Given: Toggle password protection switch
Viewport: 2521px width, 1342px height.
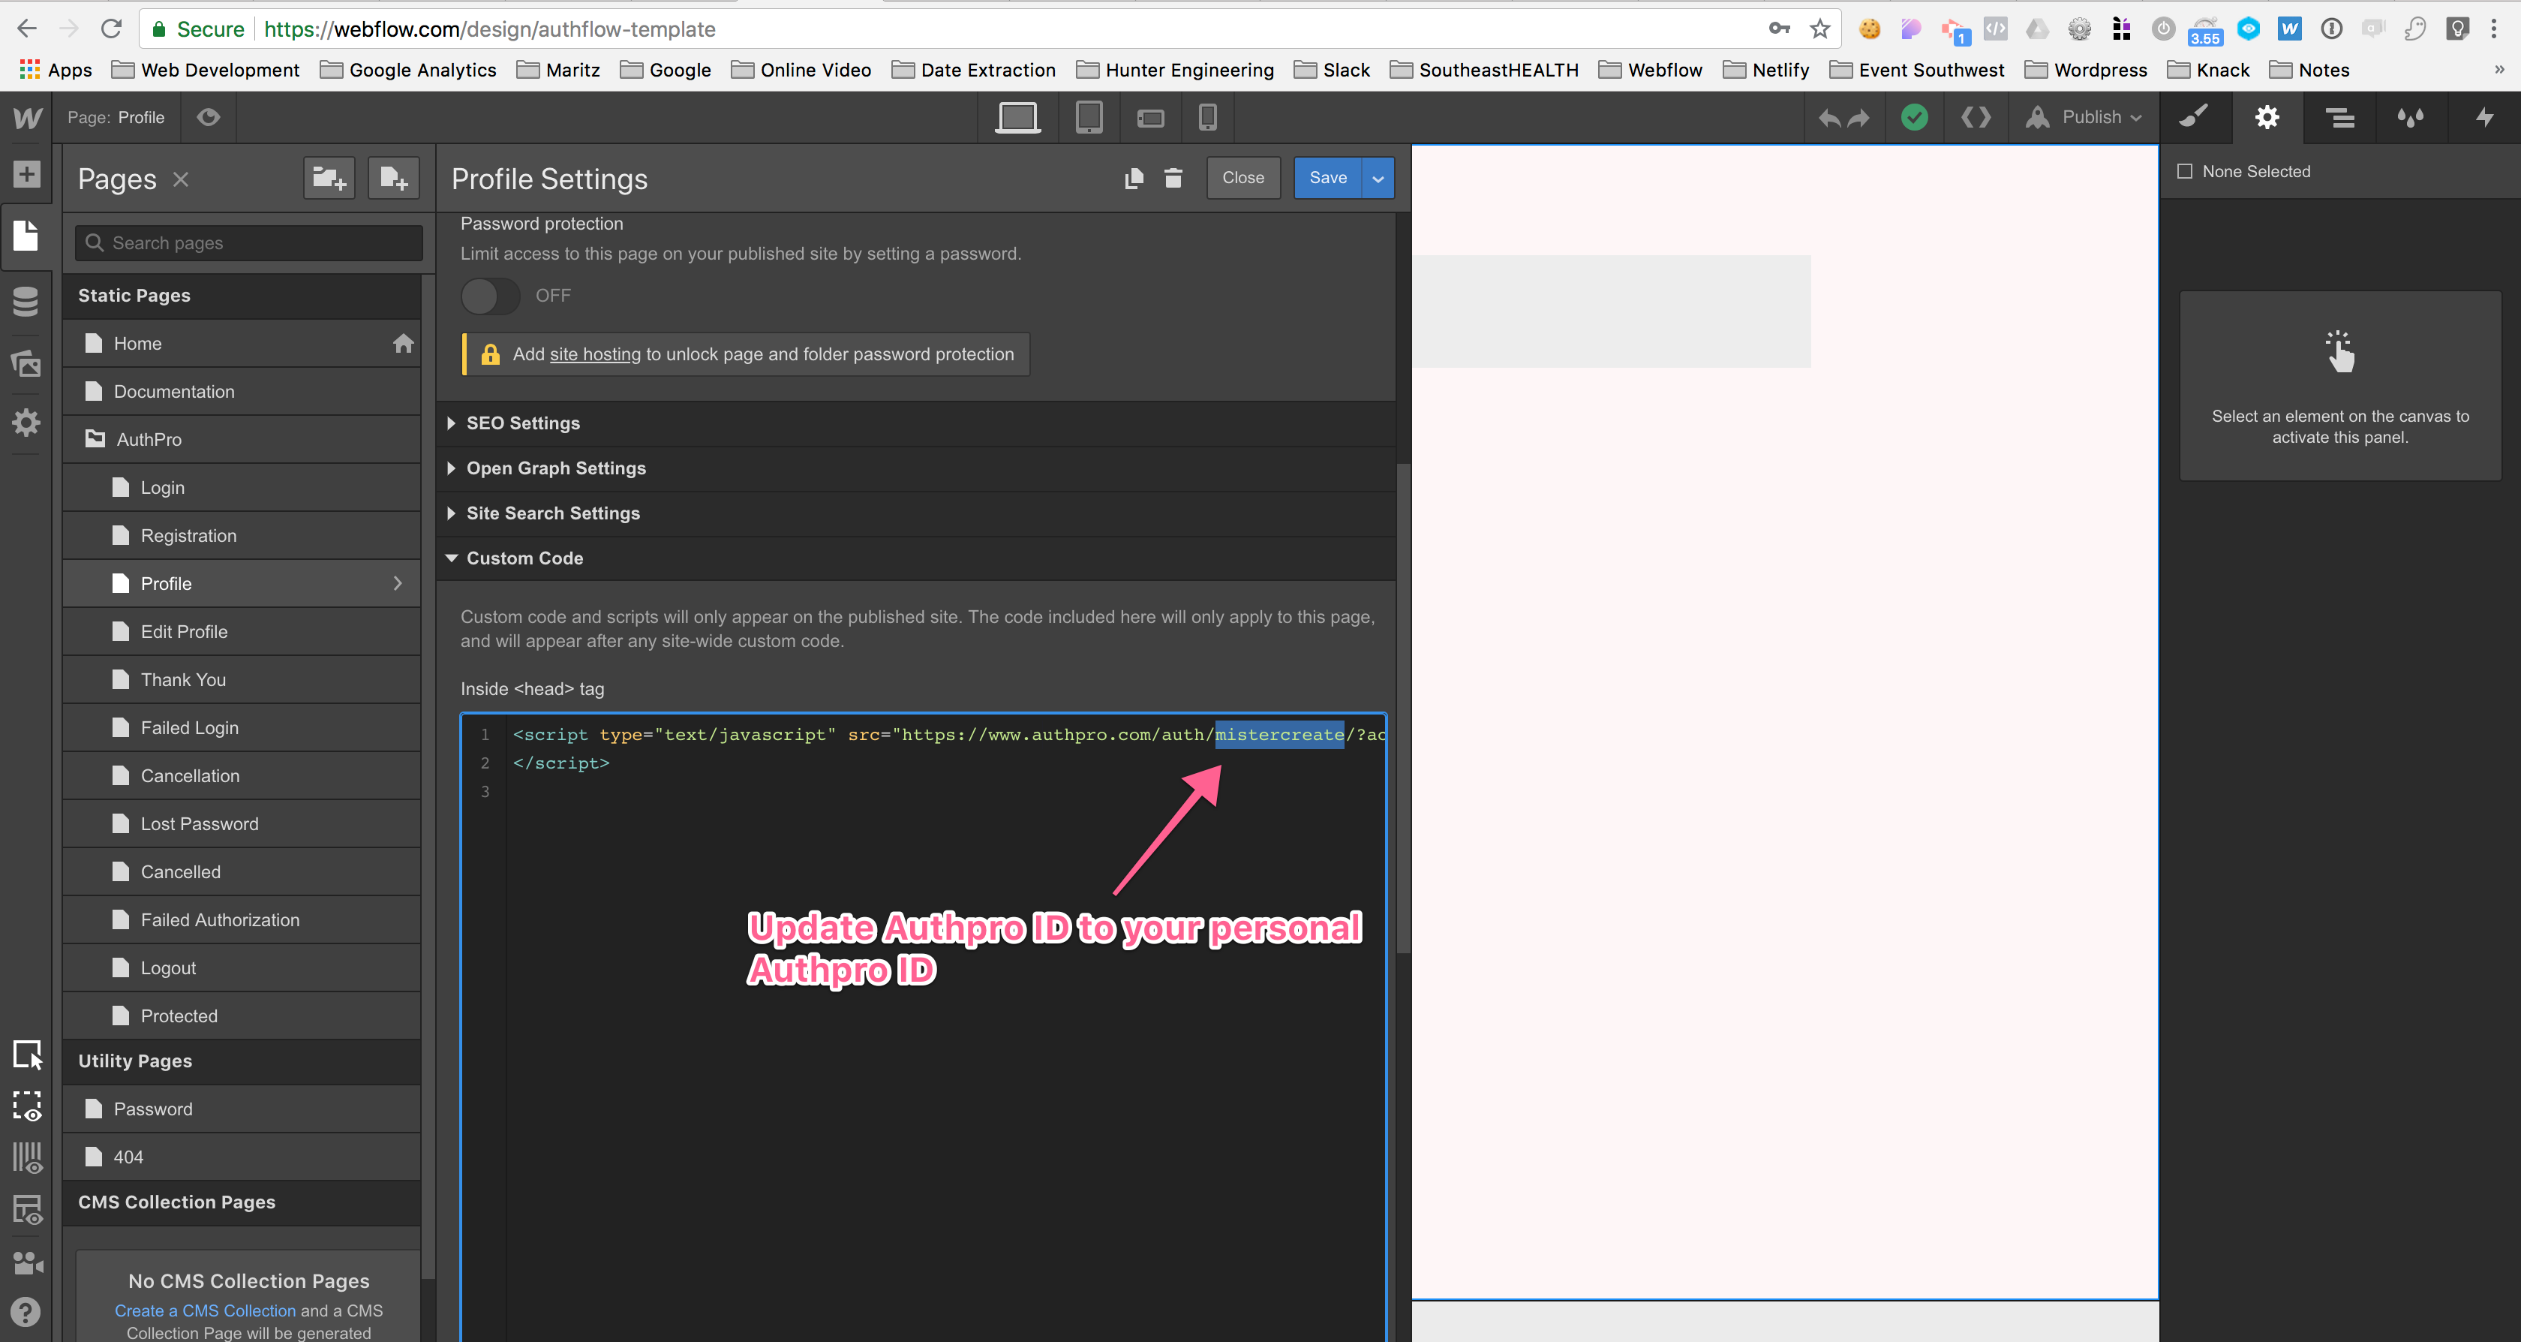Looking at the screenshot, I should (x=490, y=296).
